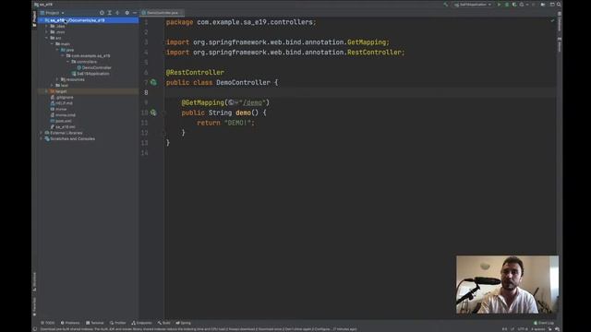The width and height of the screenshot is (591, 332).
Task: Open the Spring tool window
Action: [x=184, y=323]
